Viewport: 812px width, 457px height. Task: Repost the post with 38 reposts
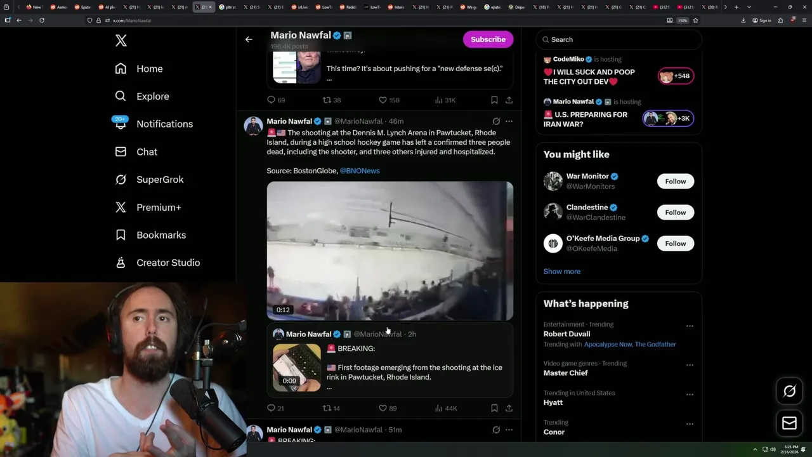point(332,100)
